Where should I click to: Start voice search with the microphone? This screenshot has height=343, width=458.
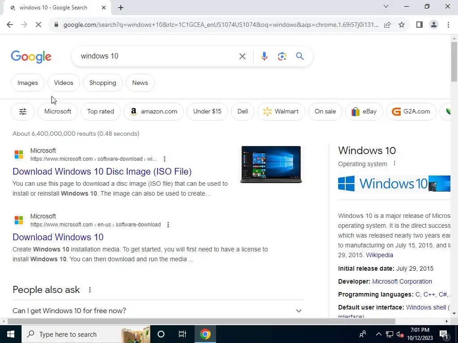(264, 56)
